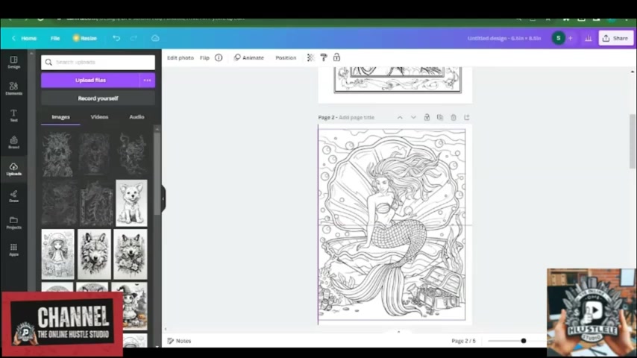The image size is (637, 358).
Task: Open the Elements panel
Action: point(14,88)
